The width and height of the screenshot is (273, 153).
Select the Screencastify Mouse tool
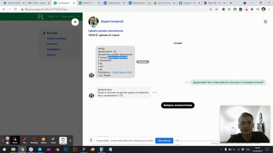click(x=15, y=140)
